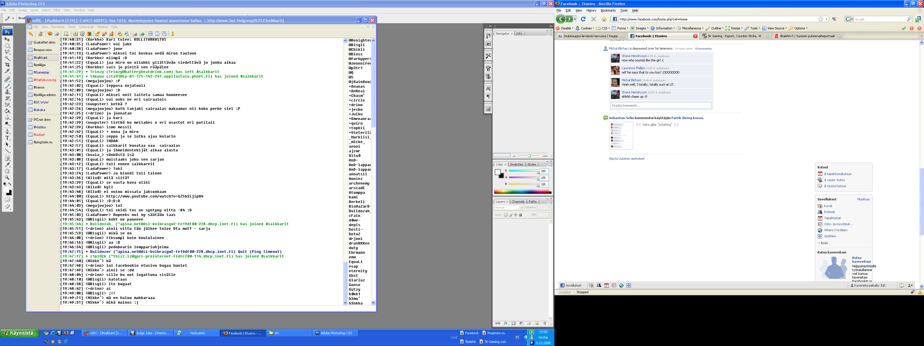Image resolution: width=924 pixels, height=346 pixels.
Task: Open the #Gameplay channel in mIRC
Action: coord(41,72)
